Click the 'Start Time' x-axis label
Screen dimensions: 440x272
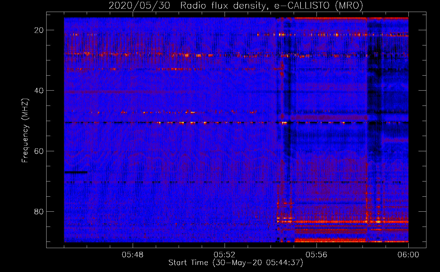click(236, 263)
